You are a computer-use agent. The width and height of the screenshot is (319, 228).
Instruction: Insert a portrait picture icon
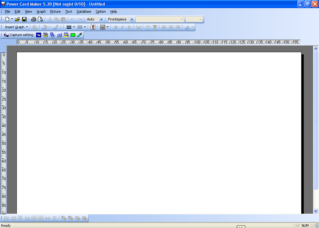(93, 27)
